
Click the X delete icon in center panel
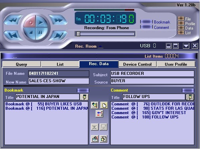coord(95,127)
